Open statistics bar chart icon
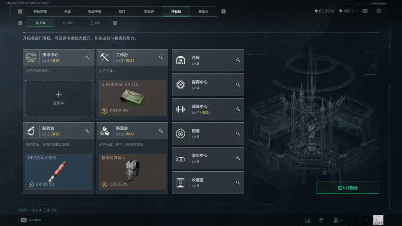 [x=308, y=220]
